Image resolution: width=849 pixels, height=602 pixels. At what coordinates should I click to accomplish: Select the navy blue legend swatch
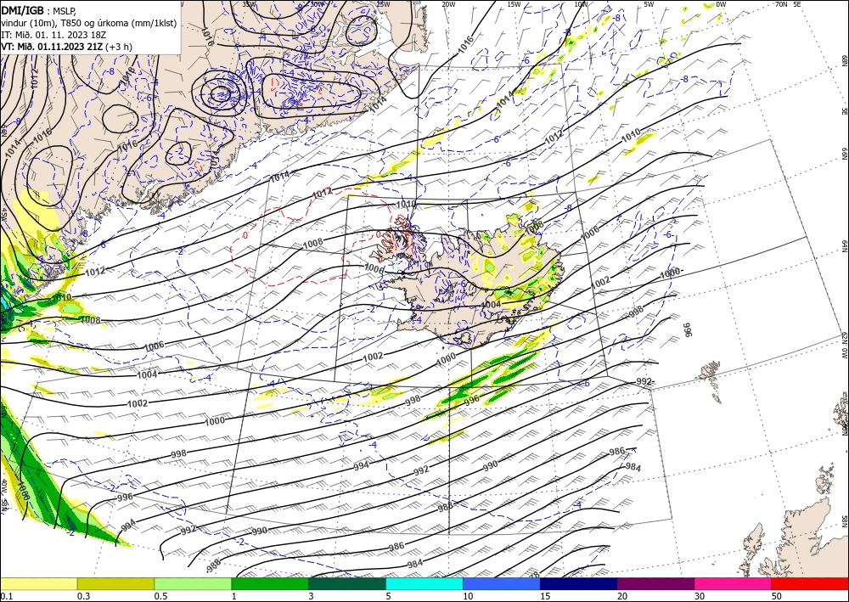578,583
